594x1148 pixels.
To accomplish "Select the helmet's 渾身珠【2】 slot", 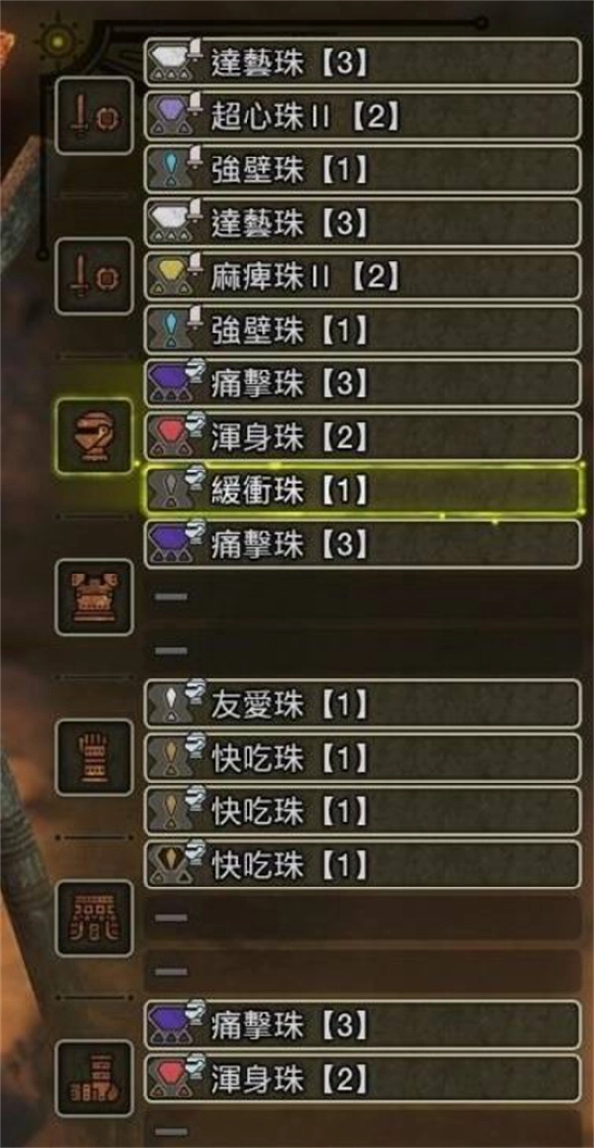I will tap(362, 437).
